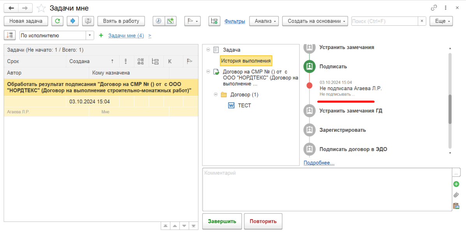
Task: Click the green plus beside Задачи мне (4)
Action: click(101, 35)
